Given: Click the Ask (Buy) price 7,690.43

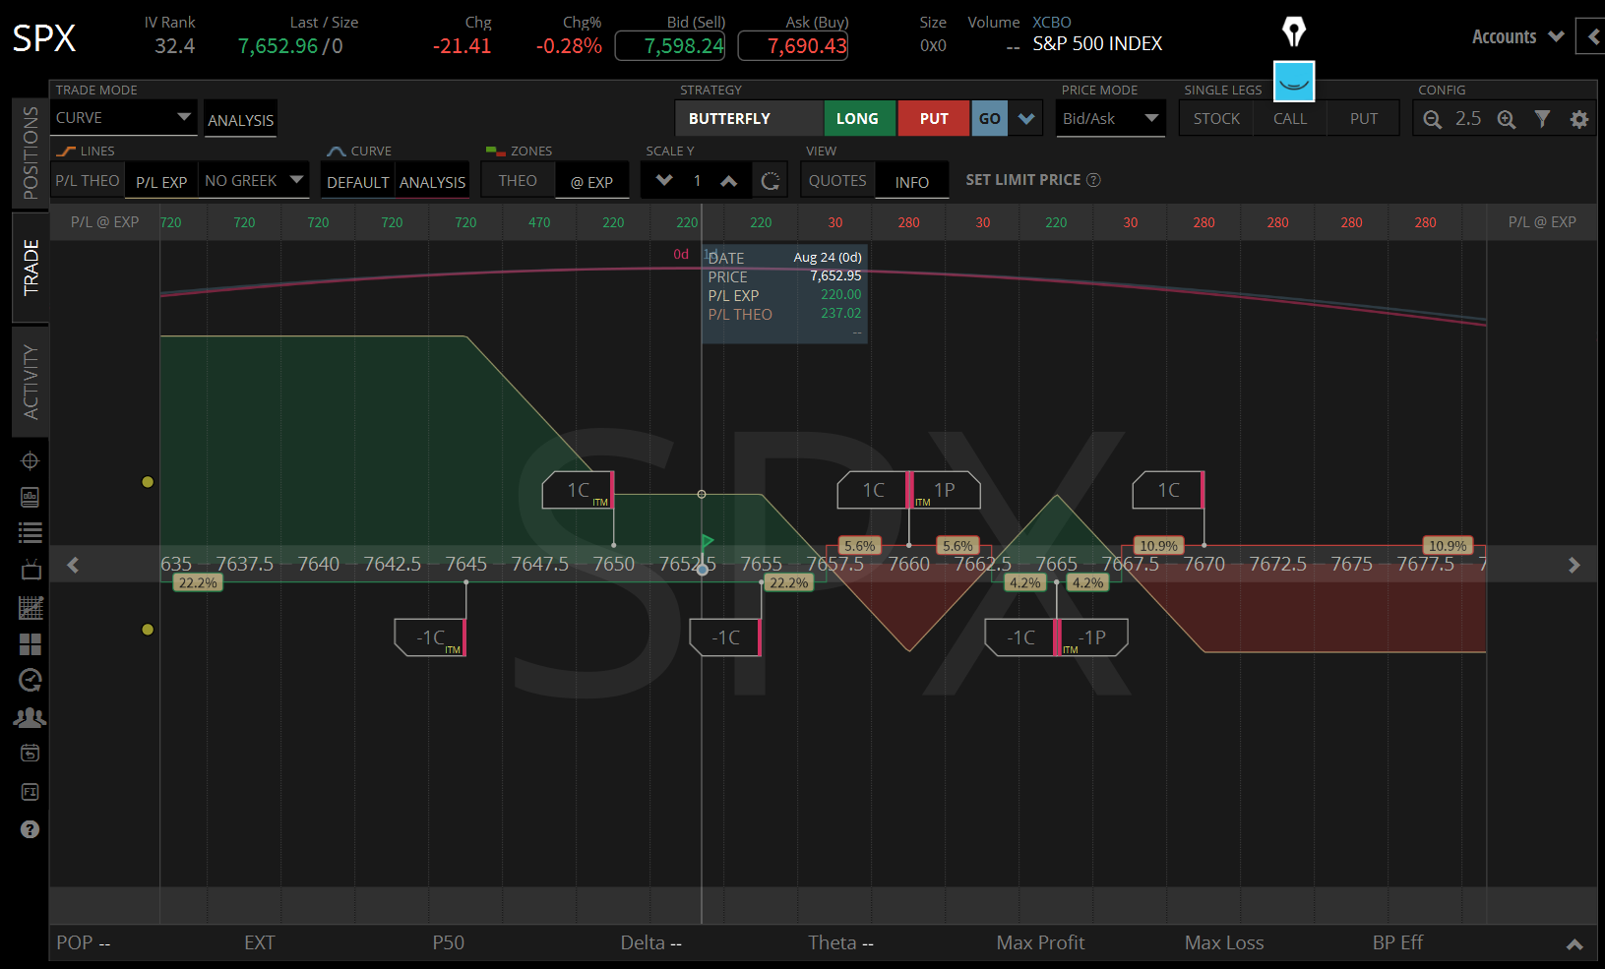Looking at the screenshot, I should point(793,46).
